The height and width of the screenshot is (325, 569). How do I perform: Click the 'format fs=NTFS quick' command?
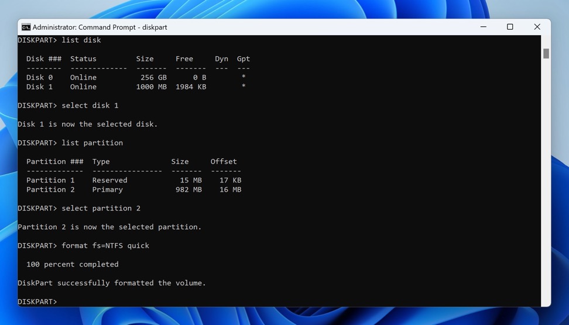pos(105,246)
